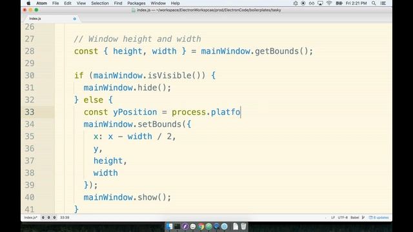The height and width of the screenshot is (232, 413).
Task: Change Babel grammar in status bar
Action: click(354, 218)
